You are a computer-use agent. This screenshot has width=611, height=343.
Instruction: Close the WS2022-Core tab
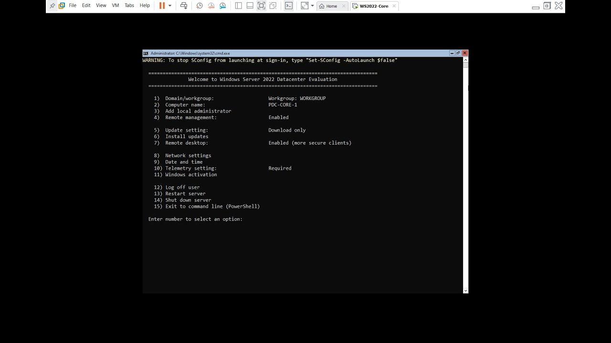click(x=394, y=6)
